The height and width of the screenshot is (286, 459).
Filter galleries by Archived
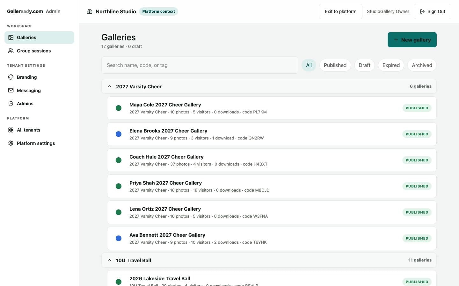422,65
